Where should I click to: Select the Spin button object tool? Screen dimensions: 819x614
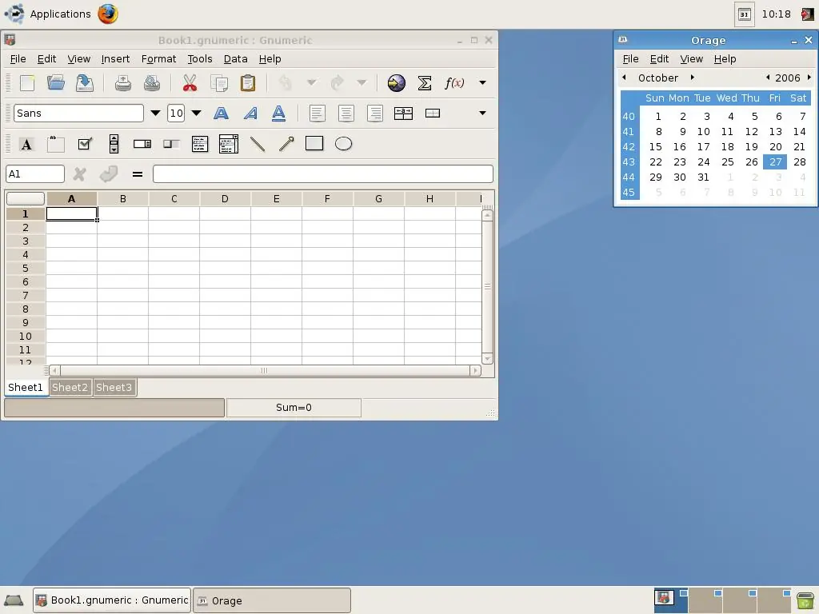click(142, 144)
